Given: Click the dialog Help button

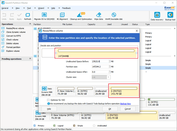Looking at the screenshot, I should pyautogui.click(x=49, y=109).
